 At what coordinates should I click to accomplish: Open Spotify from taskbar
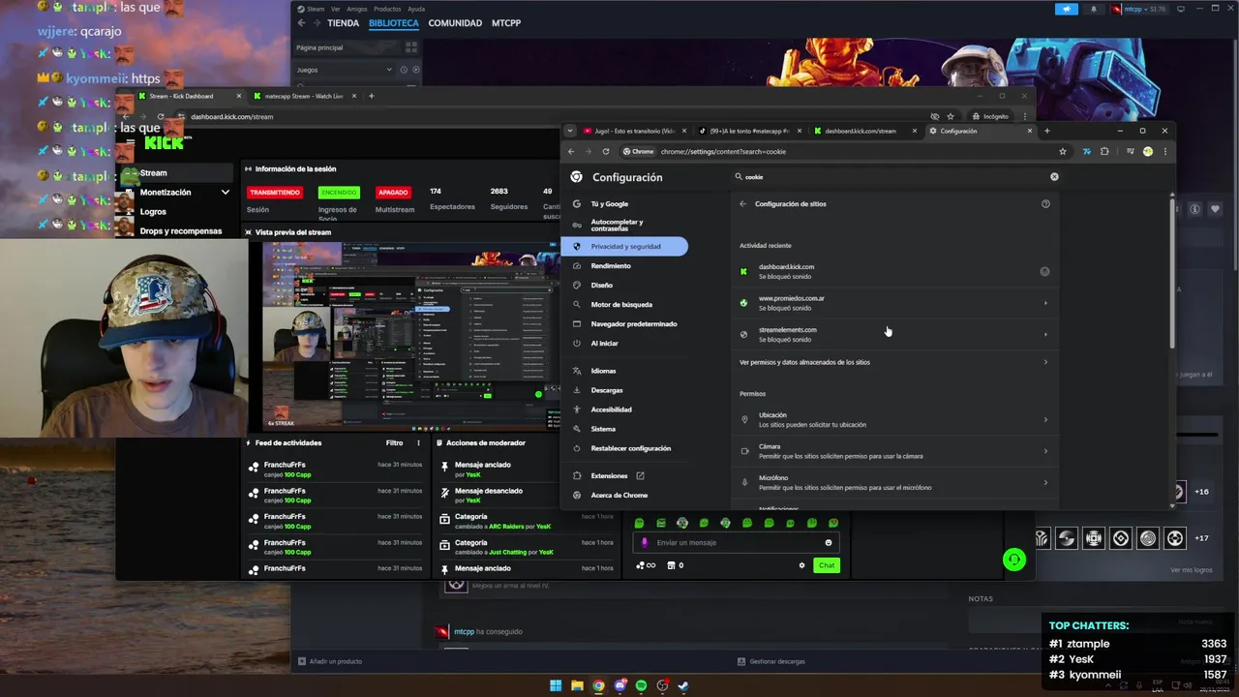point(641,686)
